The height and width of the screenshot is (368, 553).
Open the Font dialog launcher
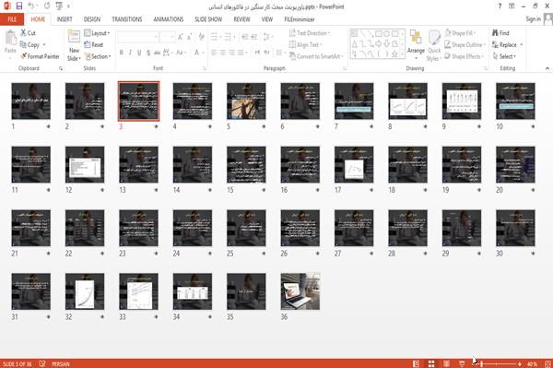205,68
